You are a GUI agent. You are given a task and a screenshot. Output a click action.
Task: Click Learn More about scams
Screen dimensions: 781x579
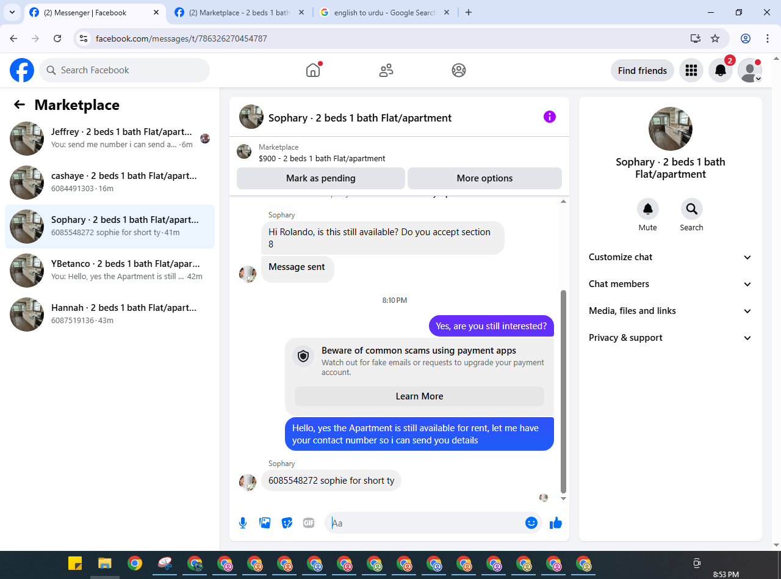[419, 396]
